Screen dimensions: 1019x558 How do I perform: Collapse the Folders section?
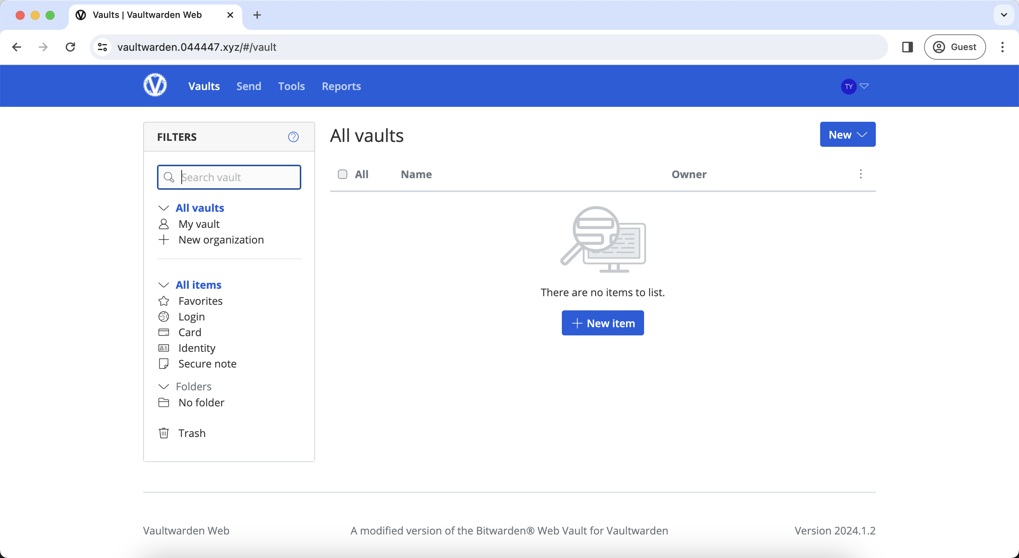coord(163,386)
